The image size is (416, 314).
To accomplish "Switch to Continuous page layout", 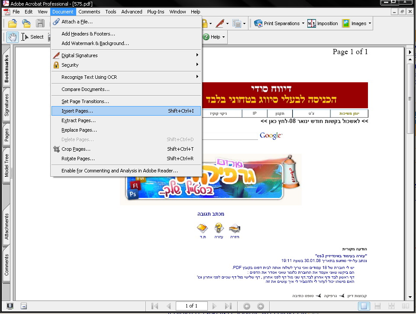I will coord(377,306).
